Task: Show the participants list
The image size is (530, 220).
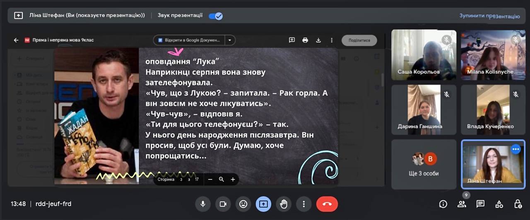Action: [461, 204]
